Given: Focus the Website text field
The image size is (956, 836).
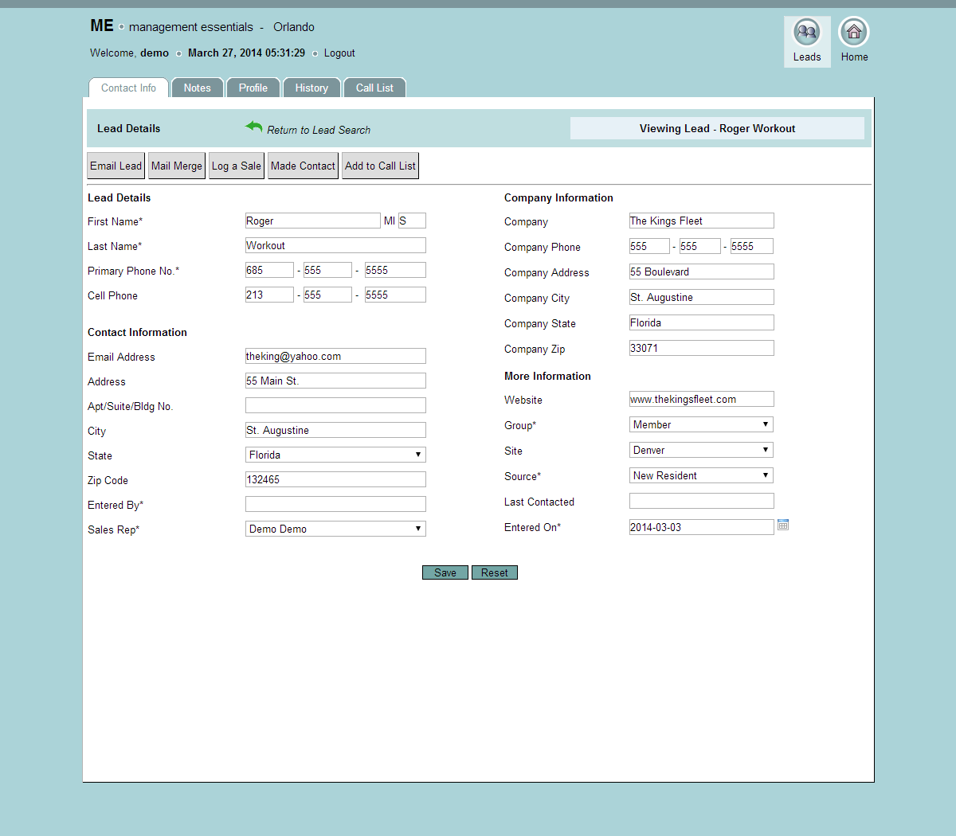Looking at the screenshot, I should coord(701,399).
